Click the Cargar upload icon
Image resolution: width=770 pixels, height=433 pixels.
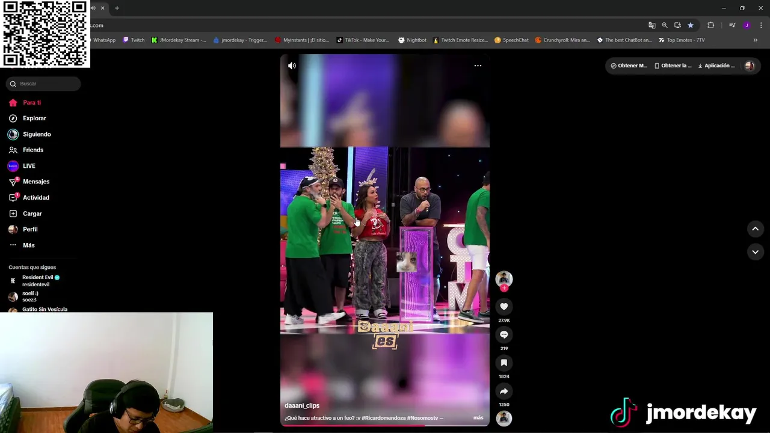pyautogui.click(x=13, y=213)
